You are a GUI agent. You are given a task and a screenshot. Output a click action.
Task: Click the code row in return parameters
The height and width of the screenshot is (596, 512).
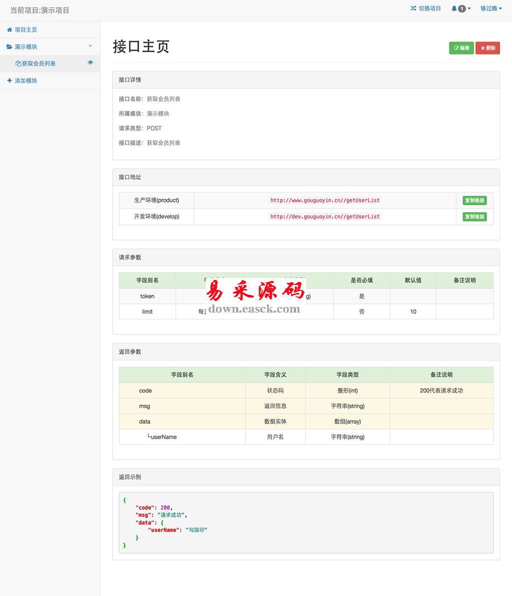(306, 390)
